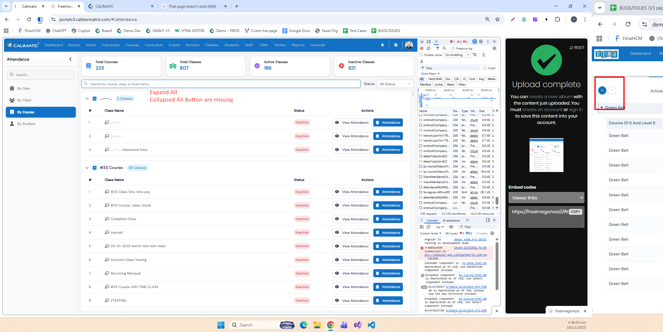Open Microsoft Teams from the taskbar

point(344,325)
